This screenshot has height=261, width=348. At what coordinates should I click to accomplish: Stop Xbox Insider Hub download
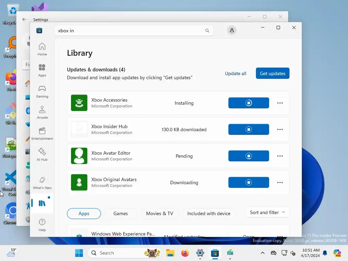[x=248, y=129]
